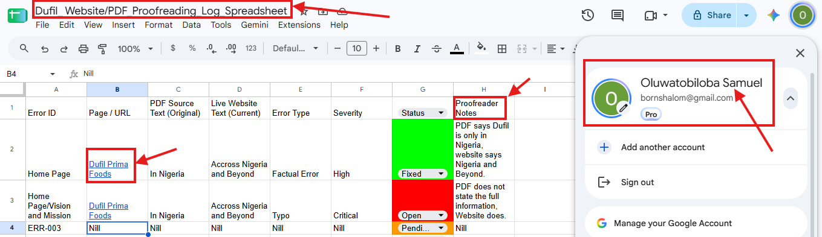Click the Share button
This screenshot has height=237, width=822.
(x=711, y=15)
